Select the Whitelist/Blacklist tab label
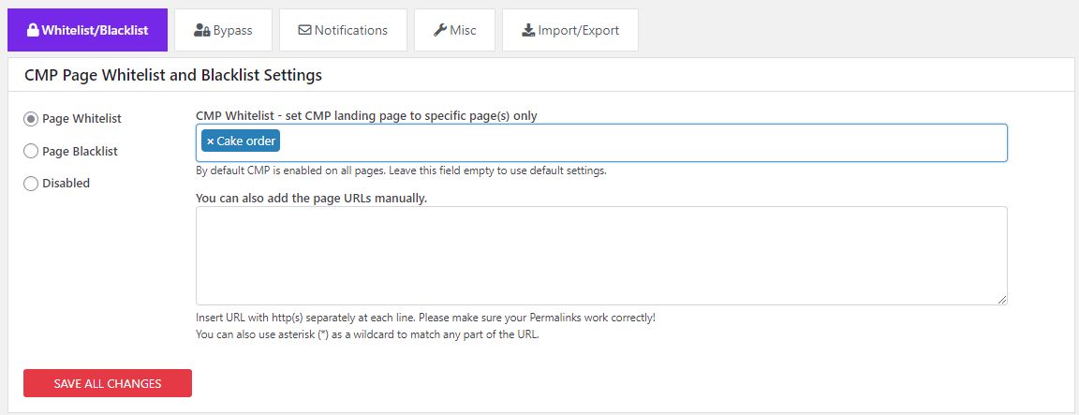Image resolution: width=1079 pixels, height=415 pixels. [x=95, y=30]
